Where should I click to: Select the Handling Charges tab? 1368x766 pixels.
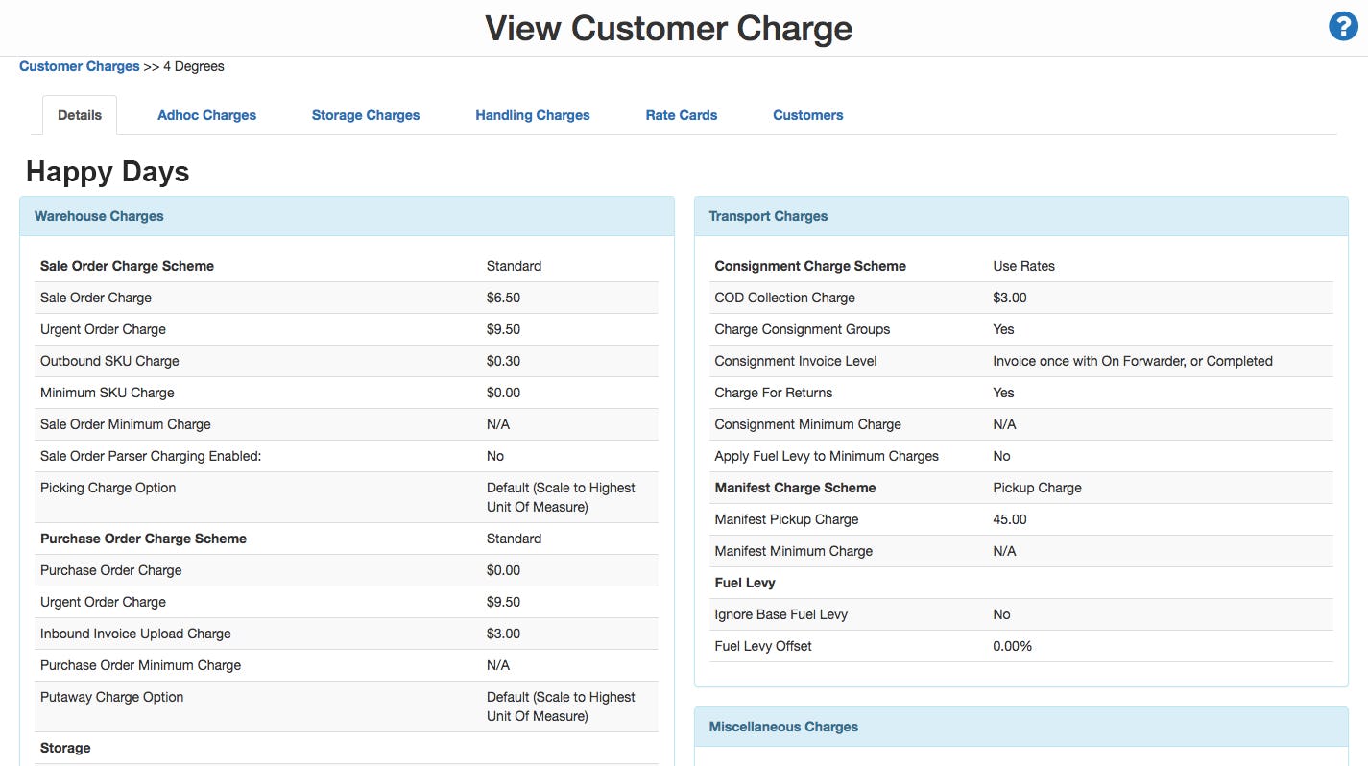pos(532,114)
